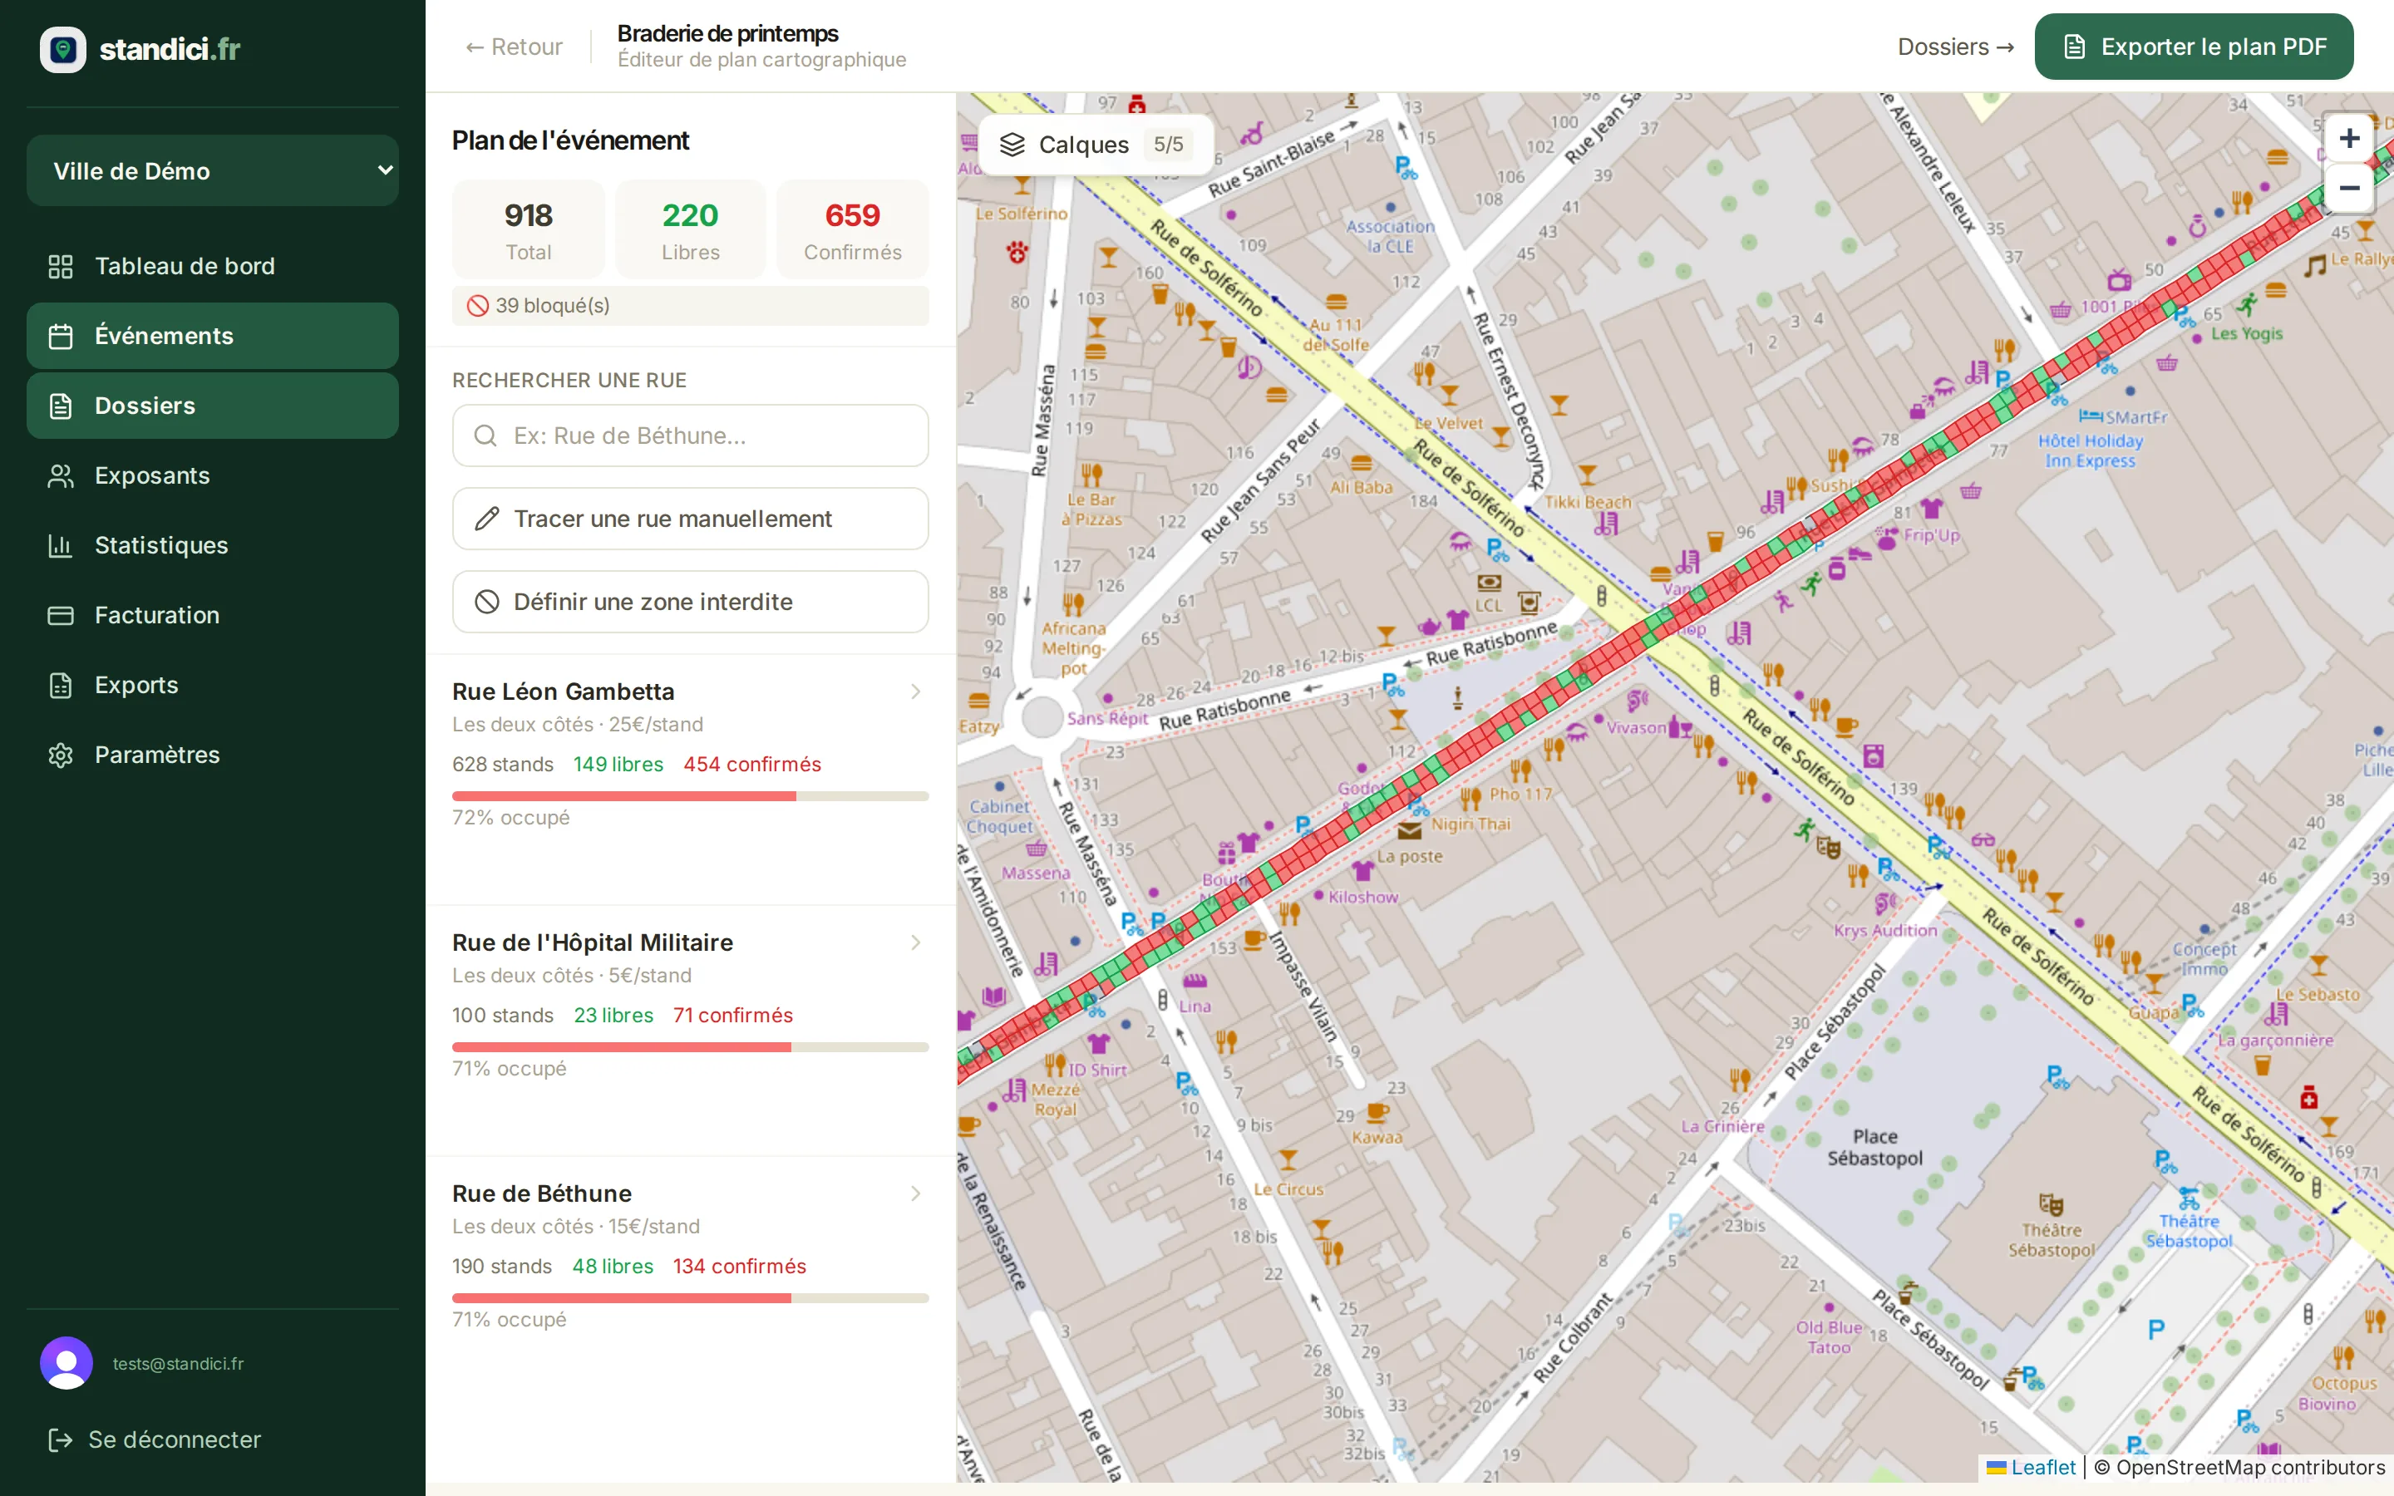
Task: Click Rue Léon Gambetta occupancy bar
Action: (691, 796)
